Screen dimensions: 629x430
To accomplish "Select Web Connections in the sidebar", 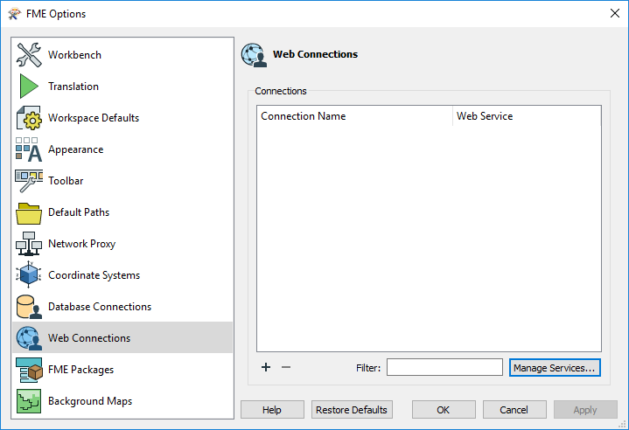I will (88, 338).
